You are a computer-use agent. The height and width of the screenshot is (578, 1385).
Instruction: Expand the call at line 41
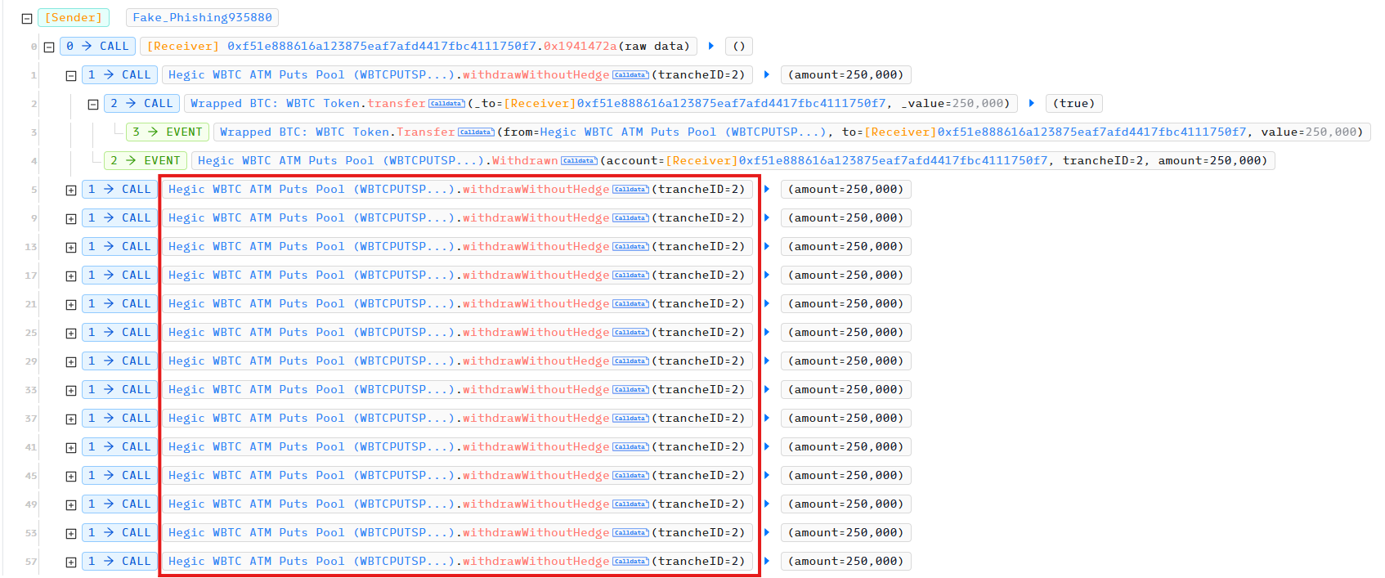point(71,447)
